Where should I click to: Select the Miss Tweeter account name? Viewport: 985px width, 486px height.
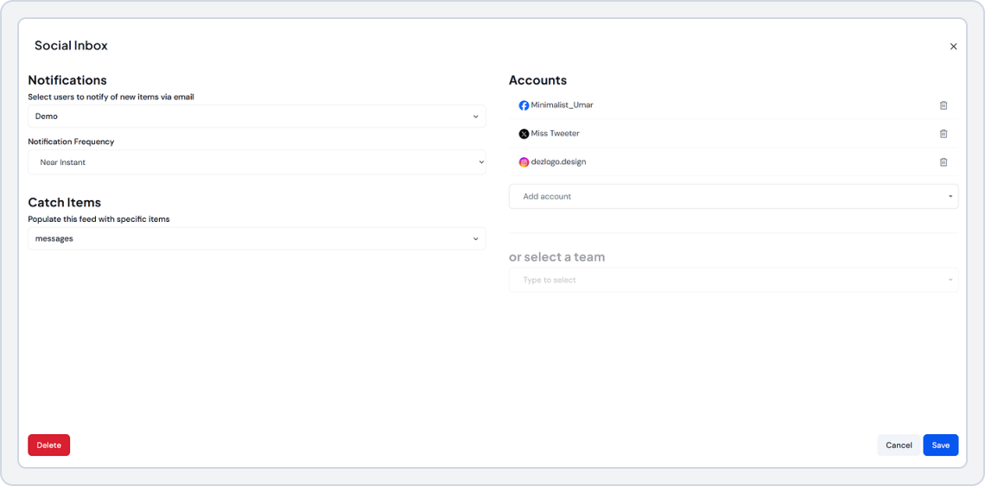pos(555,133)
